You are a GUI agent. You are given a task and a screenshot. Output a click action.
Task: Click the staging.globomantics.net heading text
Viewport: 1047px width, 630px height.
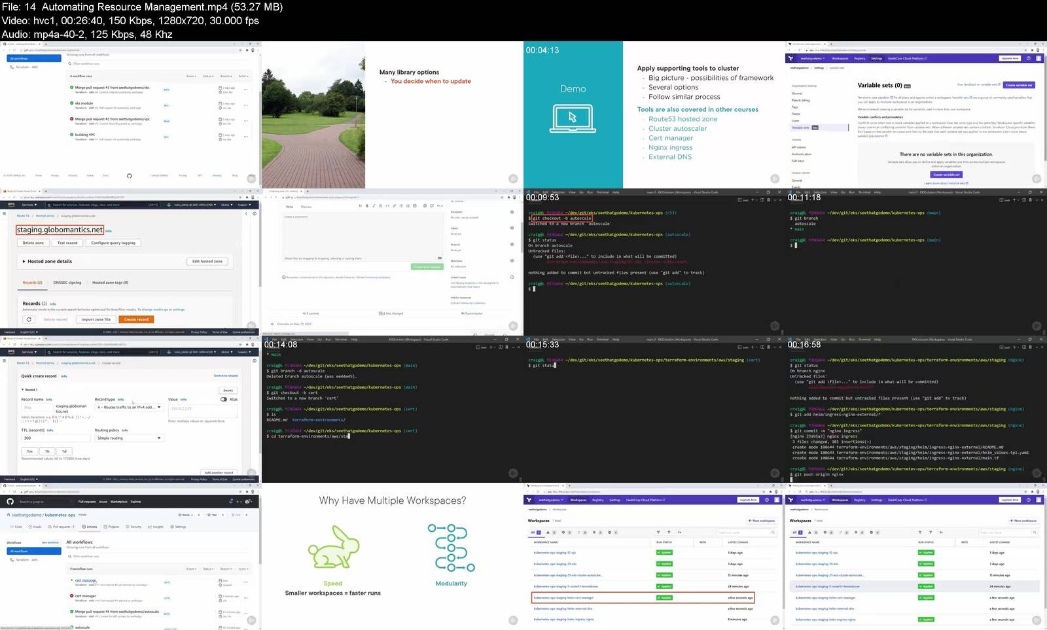click(x=60, y=230)
